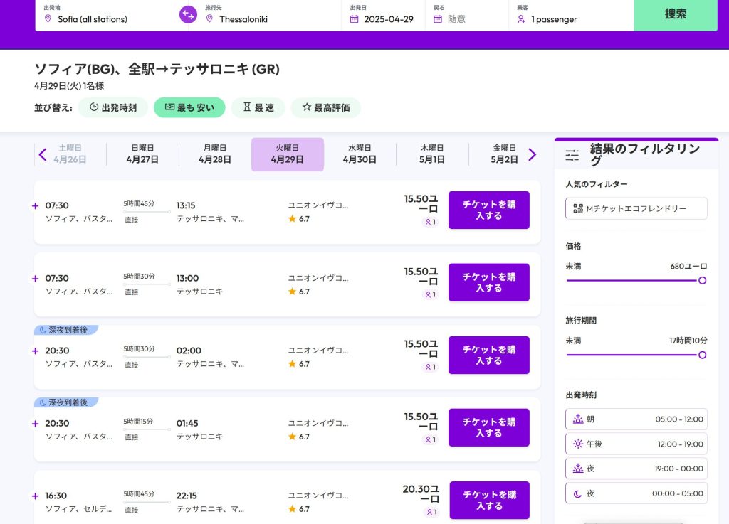Select the Thursday May 1 date tab
Viewport: 729px width, 524px height.
pyautogui.click(x=432, y=154)
